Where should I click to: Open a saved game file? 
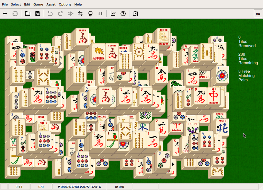(27, 14)
